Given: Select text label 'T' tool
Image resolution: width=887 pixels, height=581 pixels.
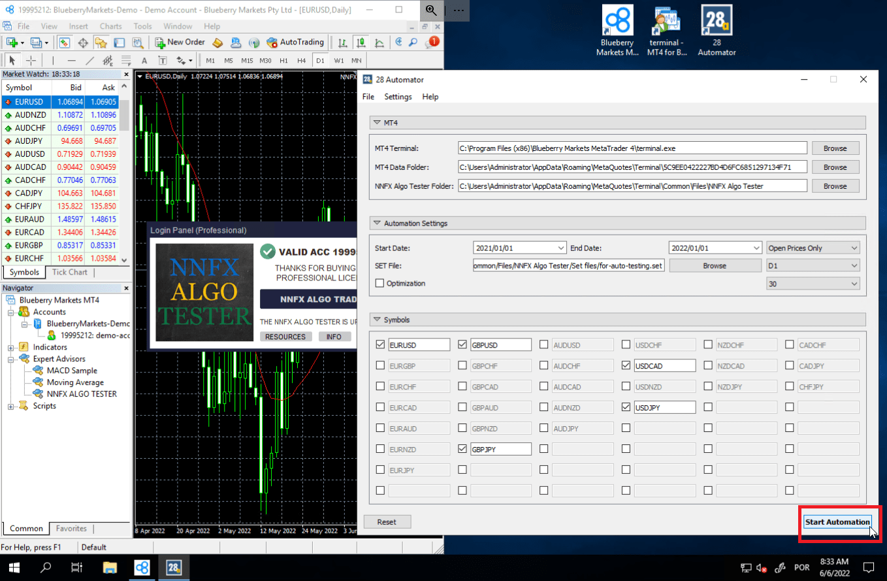Looking at the screenshot, I should (163, 61).
